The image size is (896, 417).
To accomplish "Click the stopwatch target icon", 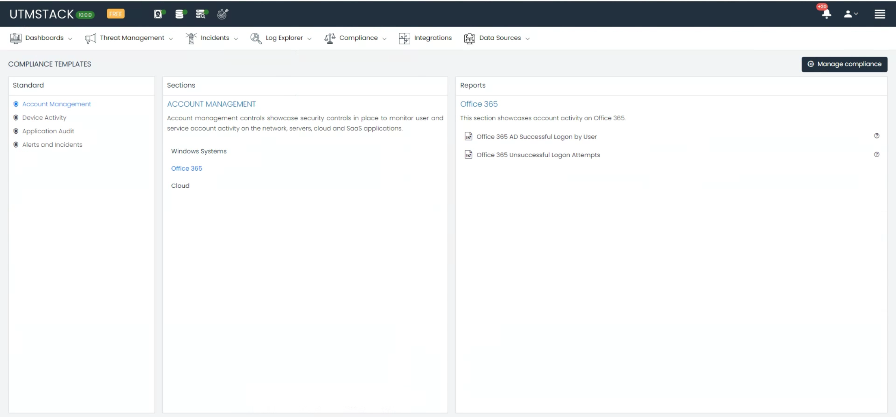I will click(223, 14).
